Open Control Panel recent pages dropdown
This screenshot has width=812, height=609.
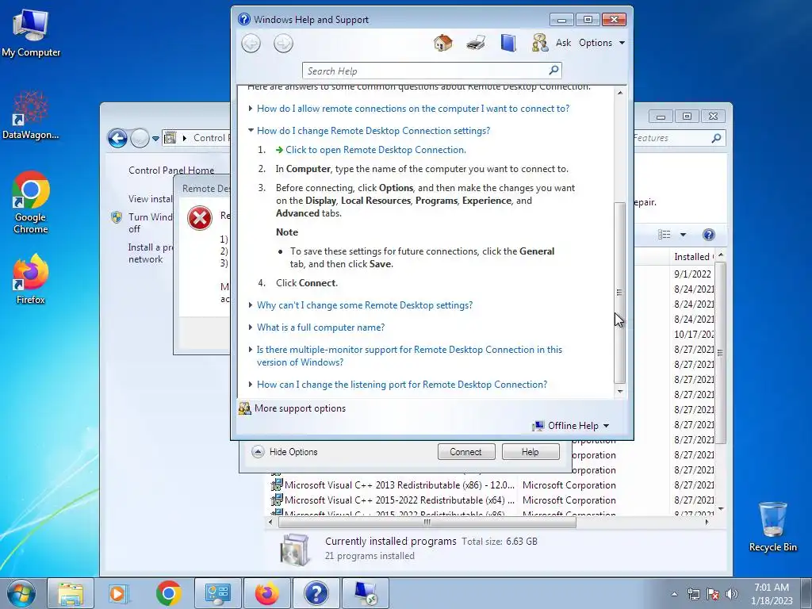[155, 139]
